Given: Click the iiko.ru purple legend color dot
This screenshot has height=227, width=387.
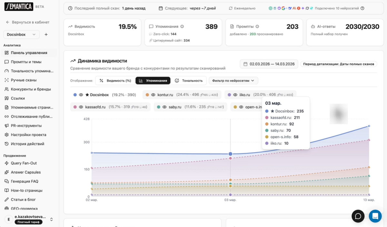Looking at the screenshot, I should point(229,95).
